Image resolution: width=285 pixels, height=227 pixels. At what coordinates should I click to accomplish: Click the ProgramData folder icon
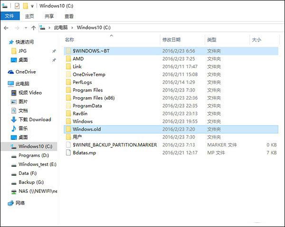68,106
